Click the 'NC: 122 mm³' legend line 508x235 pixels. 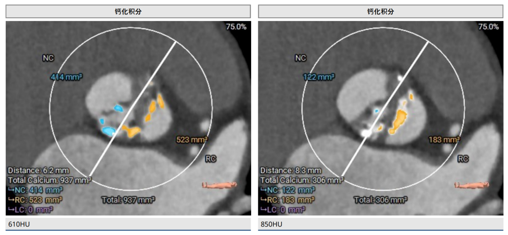coord(287,190)
